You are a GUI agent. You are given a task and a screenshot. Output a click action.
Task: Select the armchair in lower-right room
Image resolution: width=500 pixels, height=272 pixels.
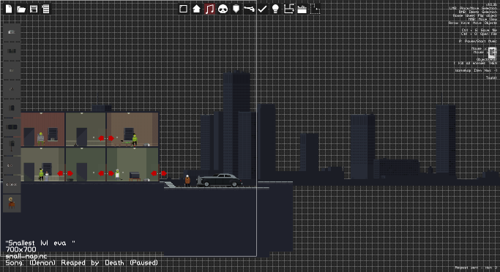[x=135, y=176]
